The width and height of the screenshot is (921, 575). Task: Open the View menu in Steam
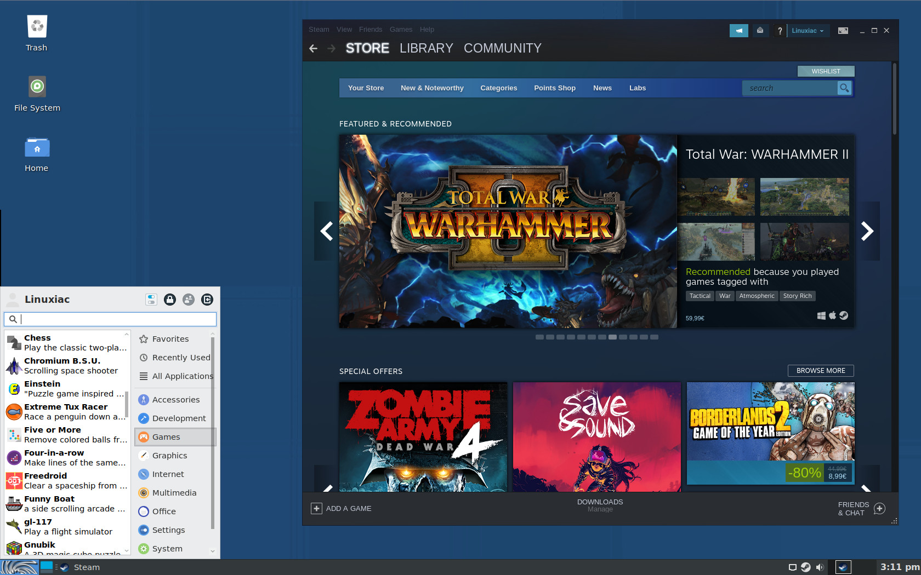point(344,30)
